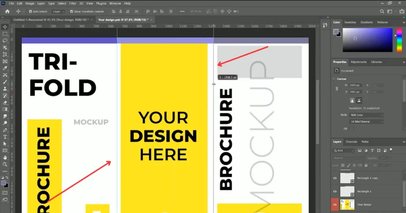
Task: Open the RGB Color mode dropdown
Action: pos(366,115)
